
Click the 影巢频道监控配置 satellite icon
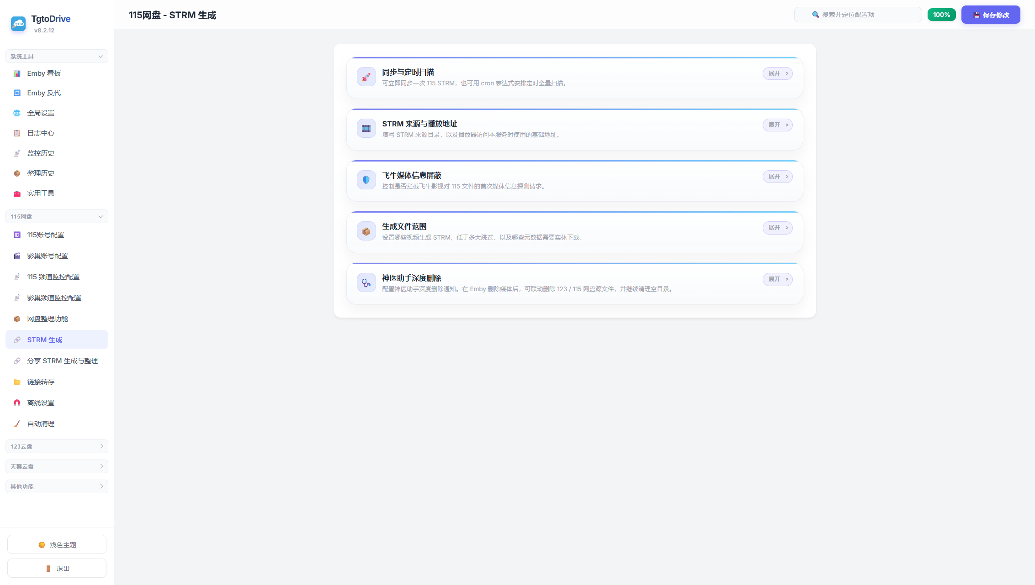(17, 298)
